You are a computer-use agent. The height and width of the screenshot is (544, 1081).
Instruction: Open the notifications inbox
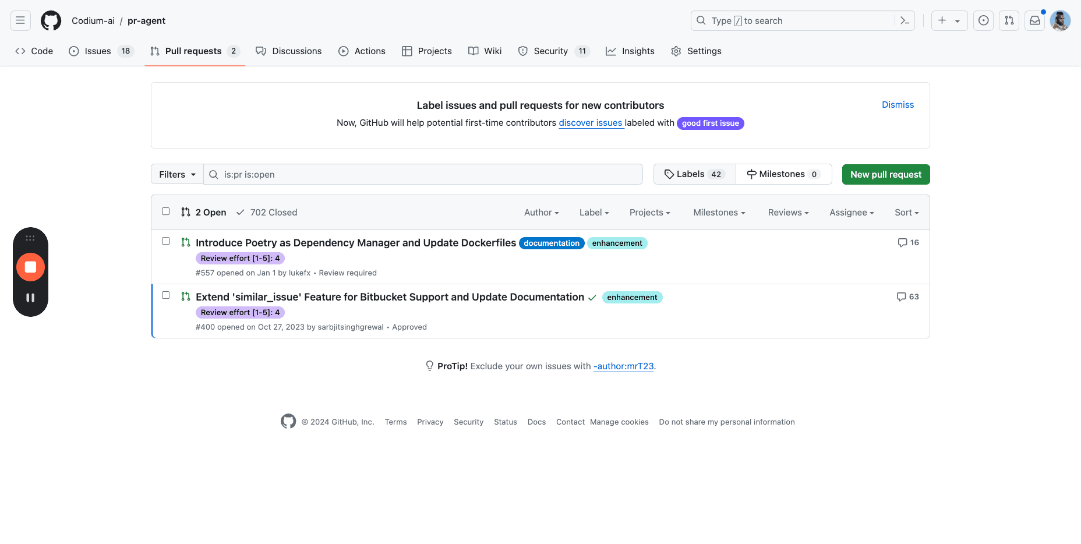coord(1035,20)
